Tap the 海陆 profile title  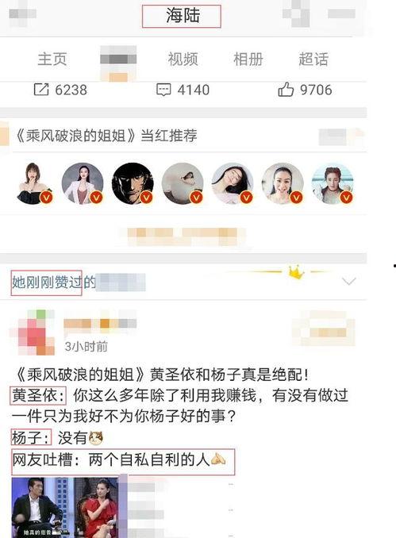click(182, 16)
